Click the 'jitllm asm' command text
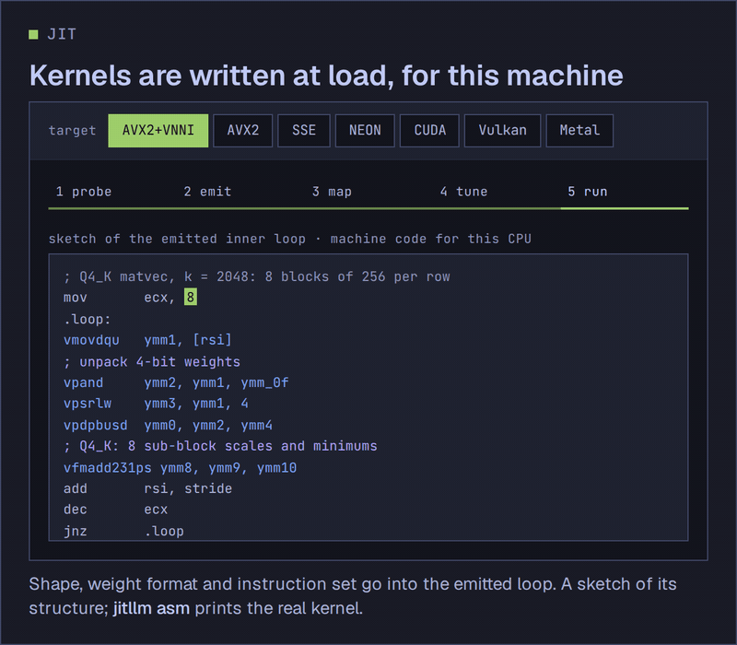737x645 pixels. [x=151, y=608]
